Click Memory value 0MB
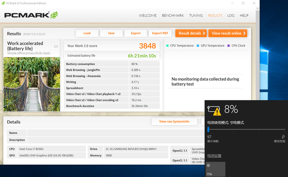 click(109, 155)
